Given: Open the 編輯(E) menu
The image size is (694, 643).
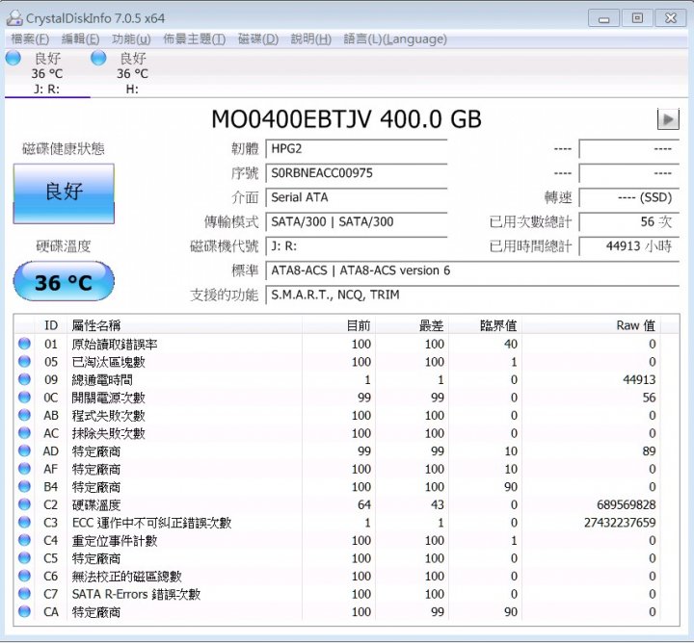Looking at the screenshot, I should [x=80, y=39].
